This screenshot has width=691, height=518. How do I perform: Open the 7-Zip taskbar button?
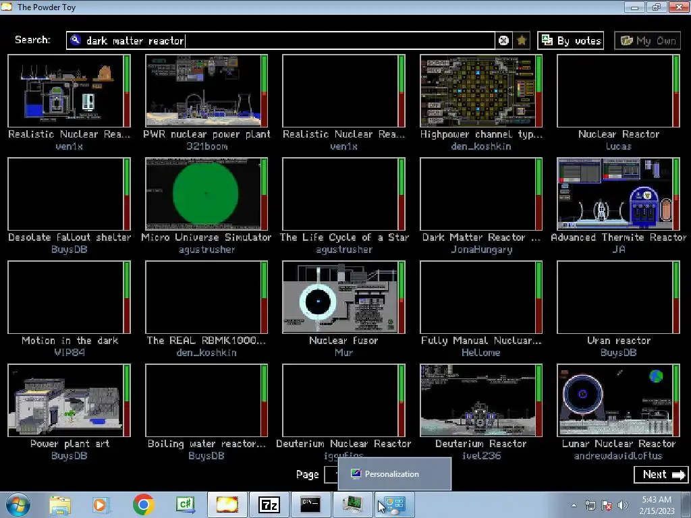269,505
